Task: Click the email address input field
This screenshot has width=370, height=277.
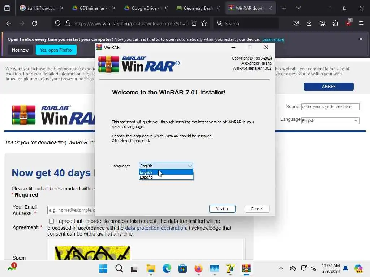Action: tap(71, 210)
